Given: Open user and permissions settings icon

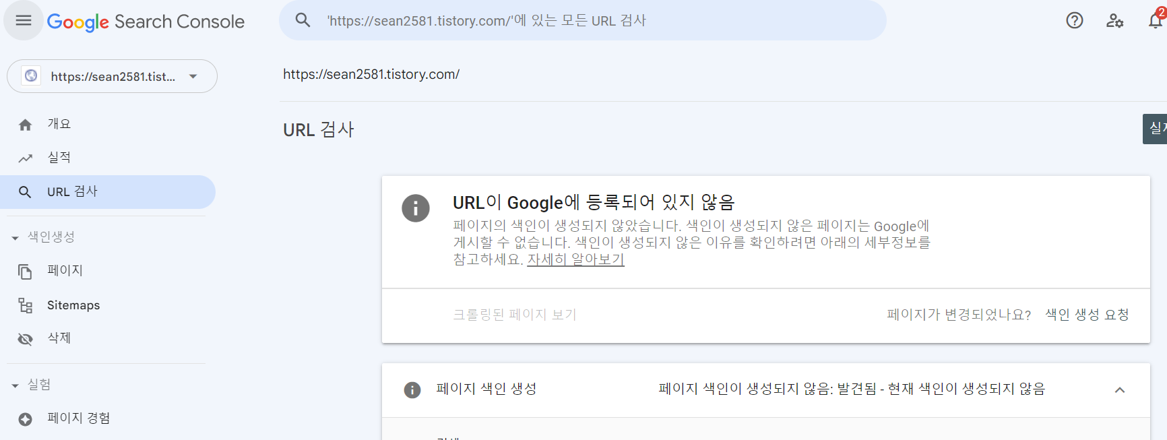Looking at the screenshot, I should (1115, 21).
